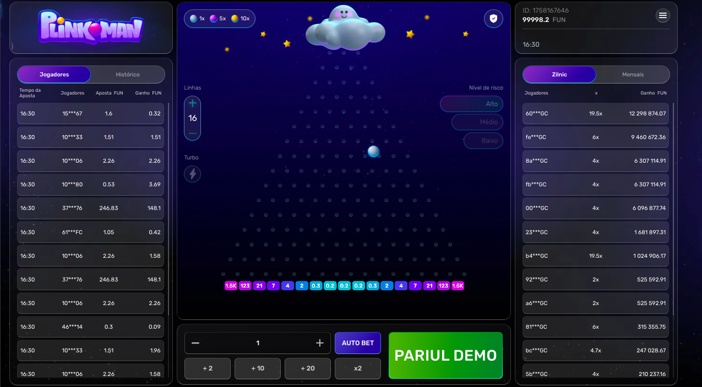Viewport: 702px width, 387px height.
Task: Select Médio risk level
Action: tap(477, 122)
